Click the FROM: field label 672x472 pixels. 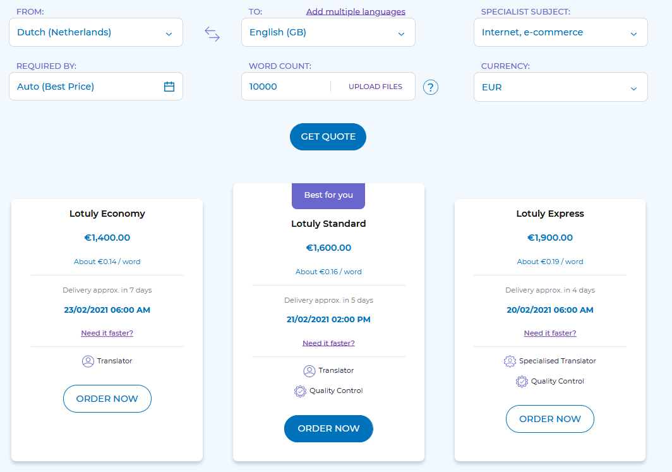[x=30, y=12]
